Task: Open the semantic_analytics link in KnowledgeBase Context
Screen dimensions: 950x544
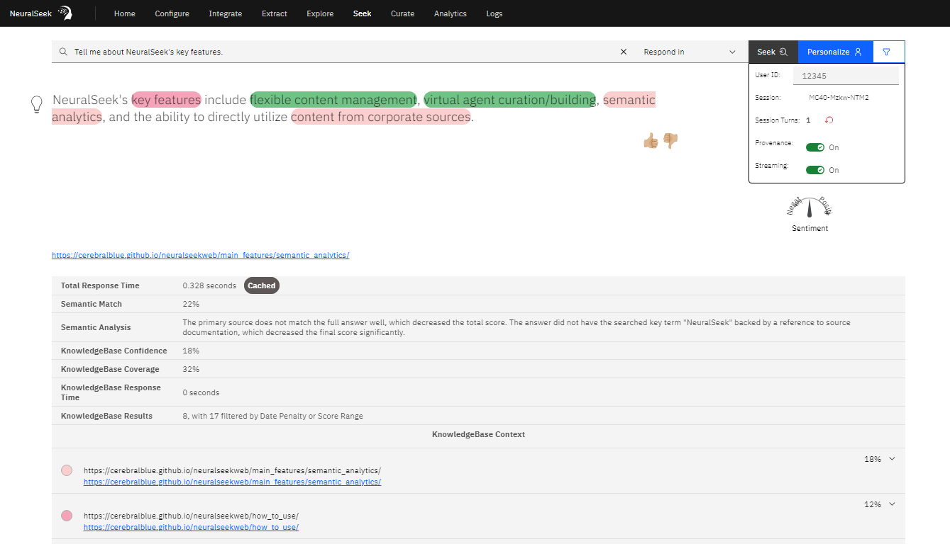Action: [x=232, y=482]
